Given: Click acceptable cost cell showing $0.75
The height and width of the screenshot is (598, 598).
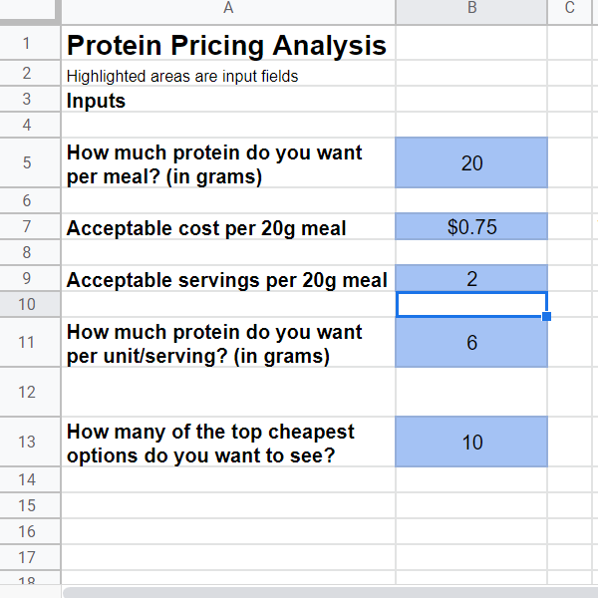Looking at the screenshot, I should point(471,226).
